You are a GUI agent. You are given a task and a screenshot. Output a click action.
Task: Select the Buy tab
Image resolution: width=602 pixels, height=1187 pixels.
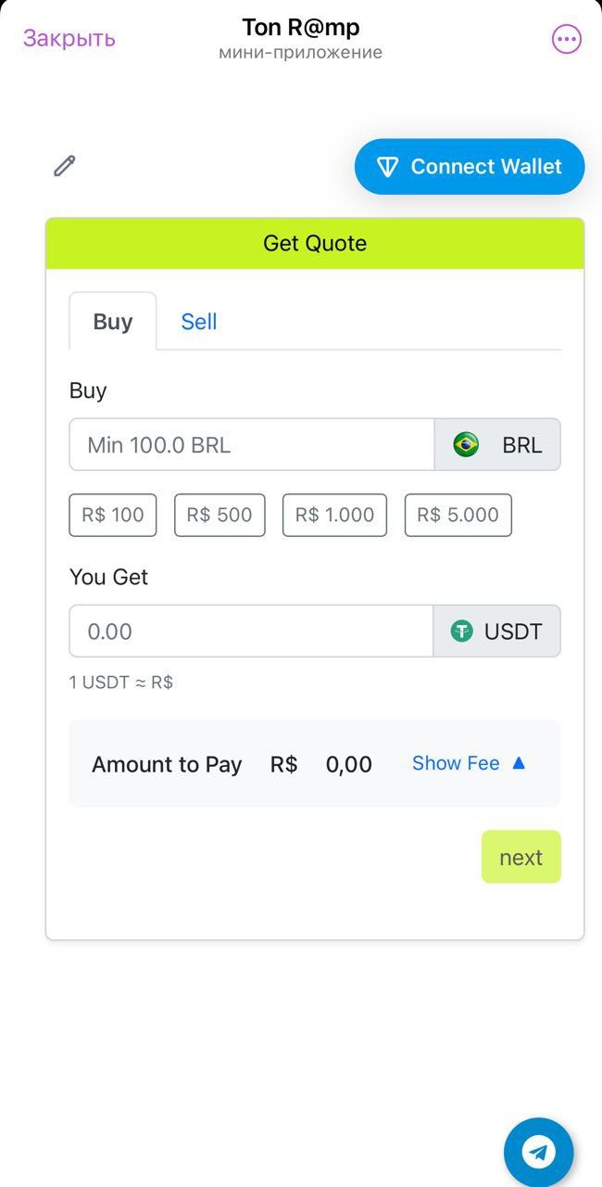[112, 321]
